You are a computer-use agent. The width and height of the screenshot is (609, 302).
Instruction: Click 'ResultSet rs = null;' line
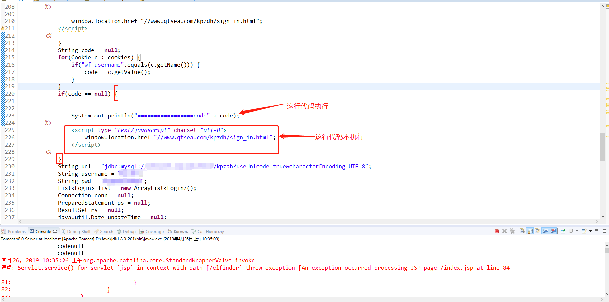91,210
